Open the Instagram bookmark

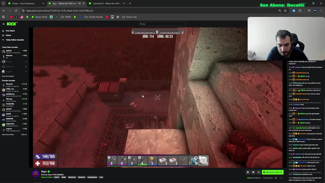pos(22,17)
